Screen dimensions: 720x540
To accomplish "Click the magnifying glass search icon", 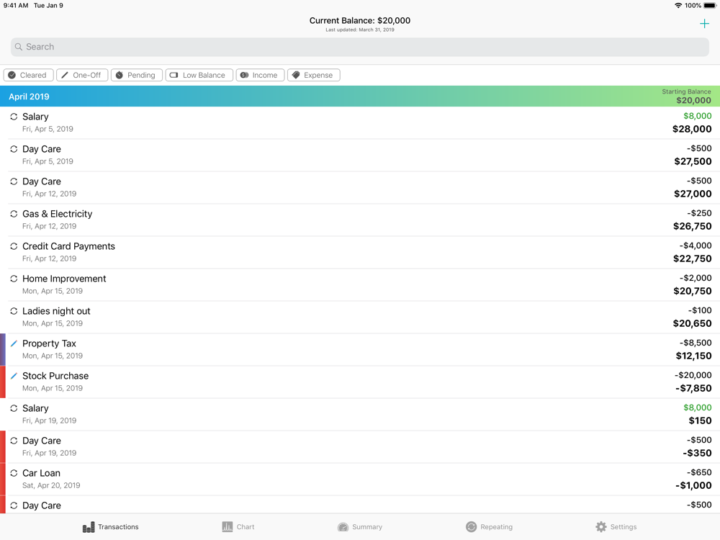I will click(19, 47).
